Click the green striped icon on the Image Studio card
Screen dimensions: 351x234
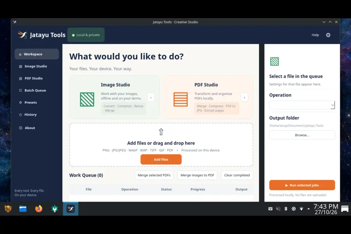tap(87, 99)
